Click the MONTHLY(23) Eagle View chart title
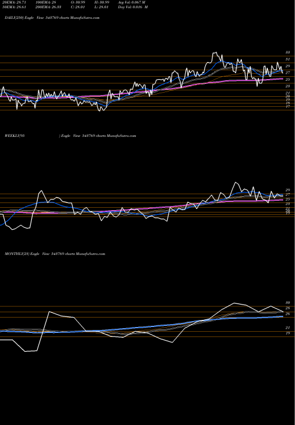Viewport: 295px width, 425px height. pos(55,254)
